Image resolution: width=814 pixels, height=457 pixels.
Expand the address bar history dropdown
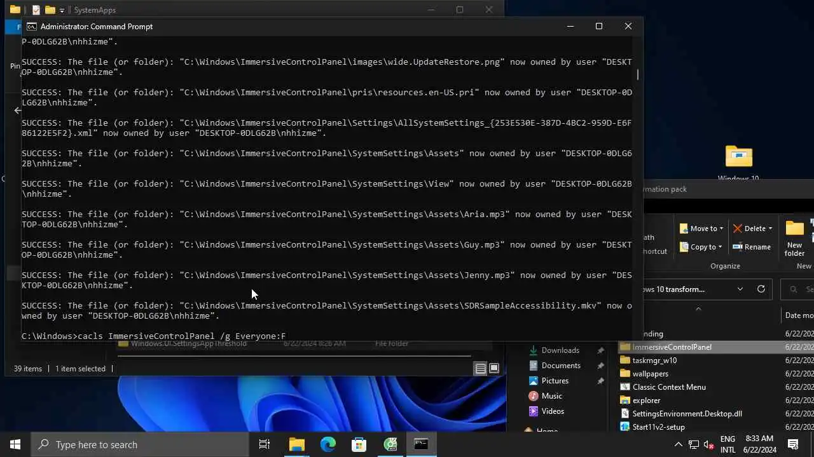coord(740,289)
